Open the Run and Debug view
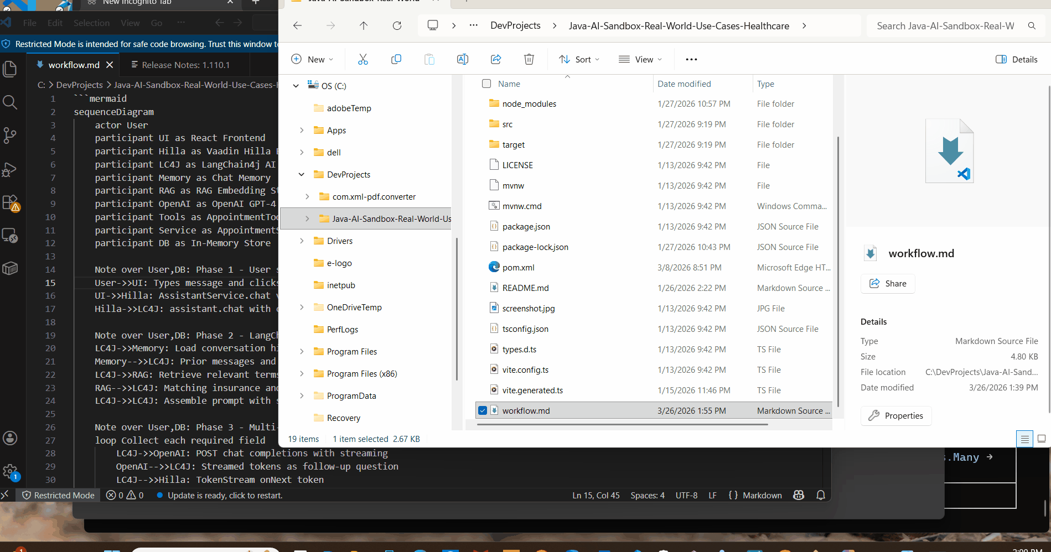Image resolution: width=1051 pixels, height=552 pixels. tap(10, 169)
